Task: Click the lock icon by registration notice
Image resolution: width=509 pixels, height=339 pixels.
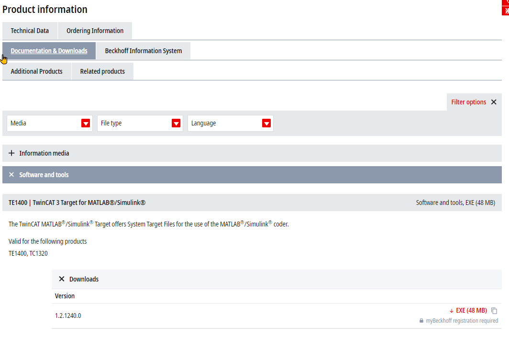Action: pyautogui.click(x=421, y=320)
